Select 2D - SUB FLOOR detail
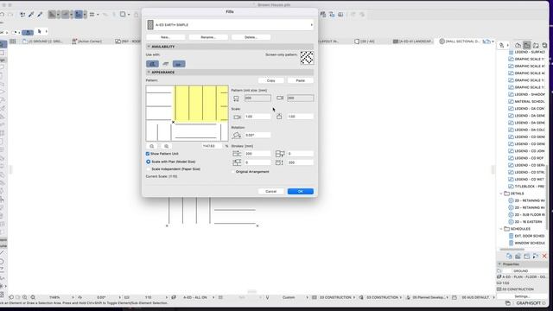The image size is (553, 311). coord(526,214)
